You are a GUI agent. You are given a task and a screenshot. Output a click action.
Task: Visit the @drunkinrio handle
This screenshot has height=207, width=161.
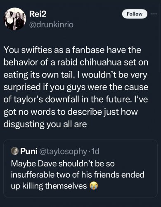pyautogui.click(x=51, y=25)
